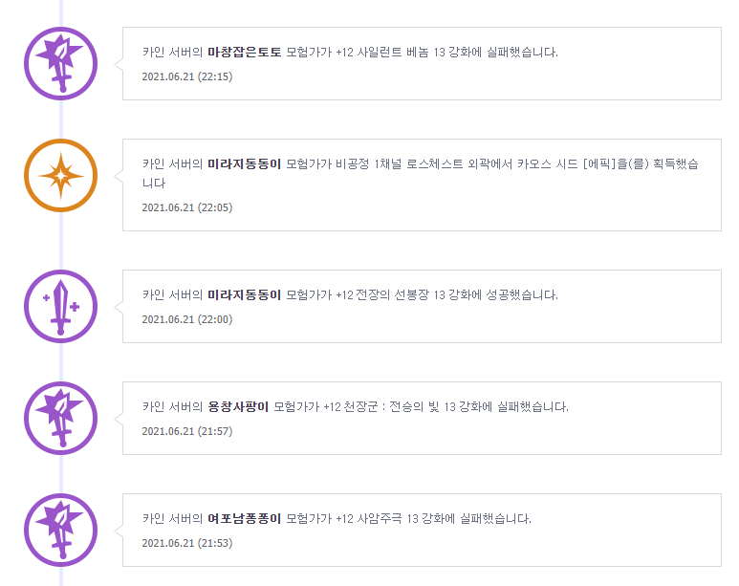
Task: Click the failed-upgrade icon beside the 21:57 entry
Action: point(61,418)
